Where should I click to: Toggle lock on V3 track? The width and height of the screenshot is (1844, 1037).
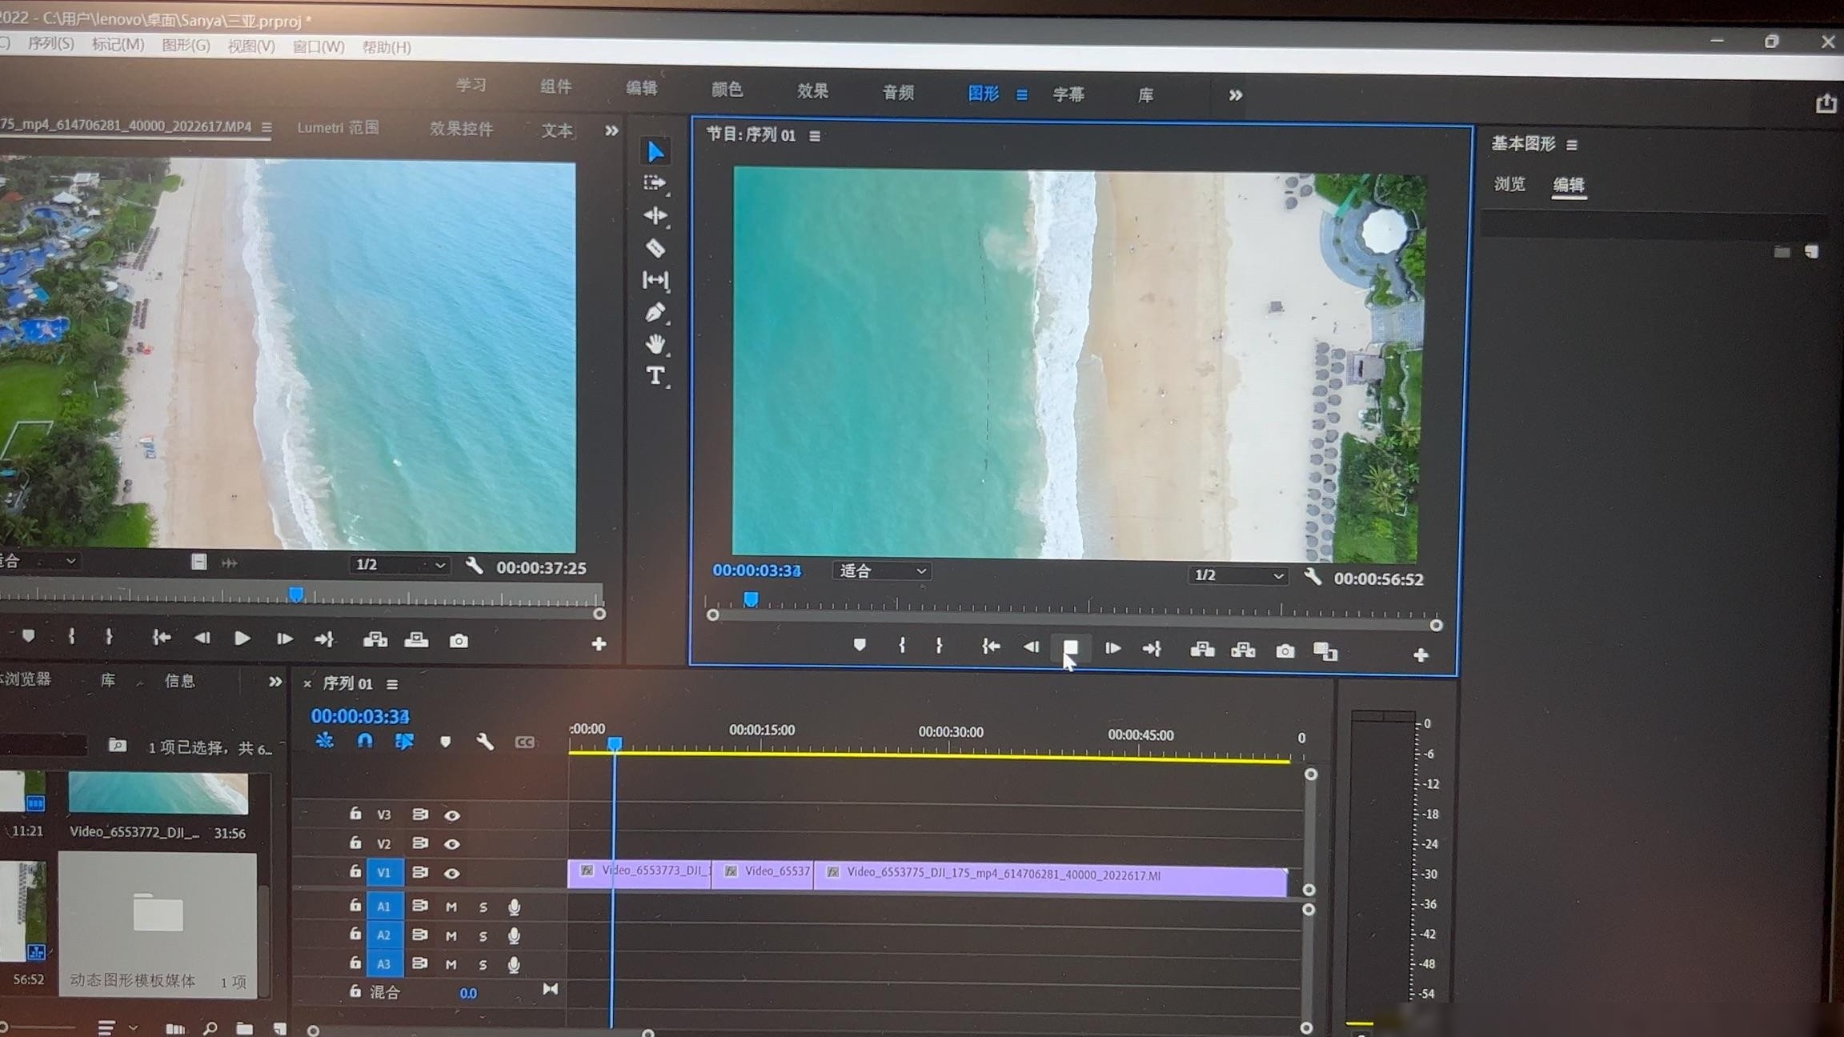(355, 813)
